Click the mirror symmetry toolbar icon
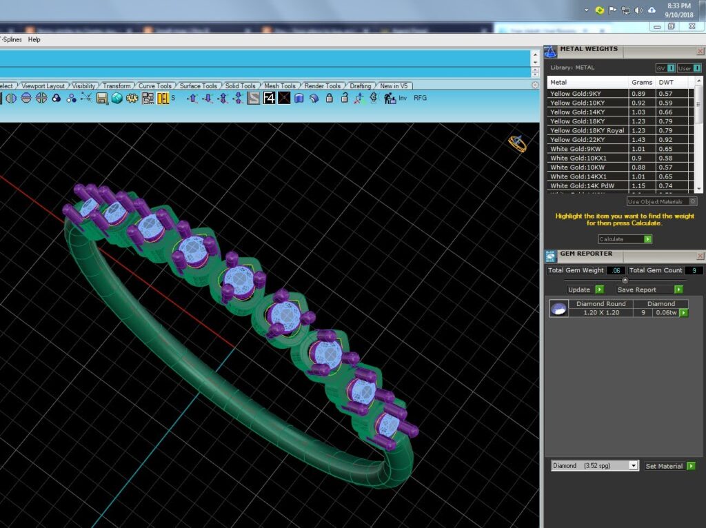This screenshot has height=528, width=706. [x=11, y=98]
